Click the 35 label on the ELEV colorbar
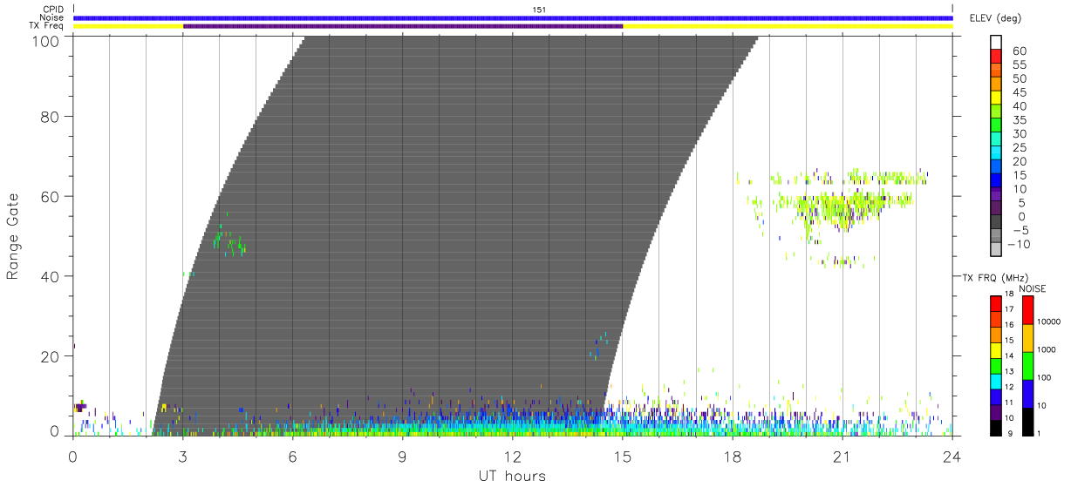The image size is (1071, 494). tap(1019, 120)
